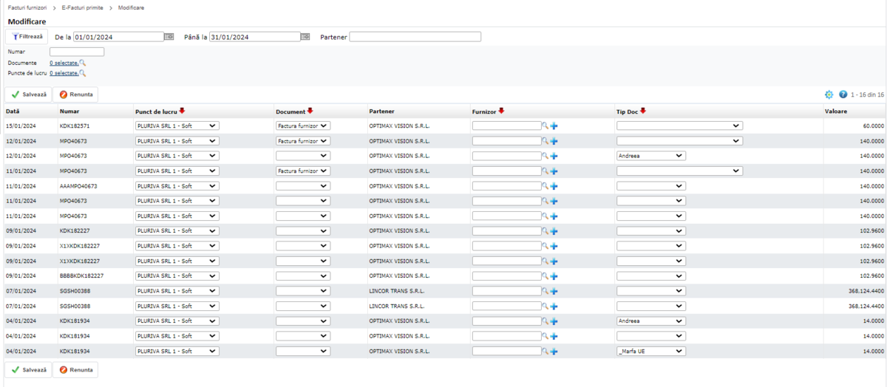Open calendar picker for the Până la date
Image resolution: width=887 pixels, height=387 pixels.
click(305, 37)
